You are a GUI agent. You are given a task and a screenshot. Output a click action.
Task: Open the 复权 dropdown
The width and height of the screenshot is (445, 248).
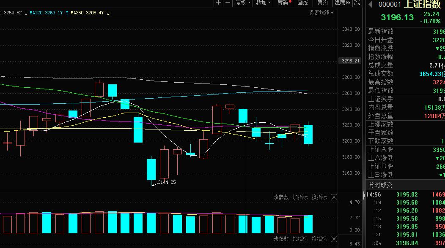click(243, 3)
